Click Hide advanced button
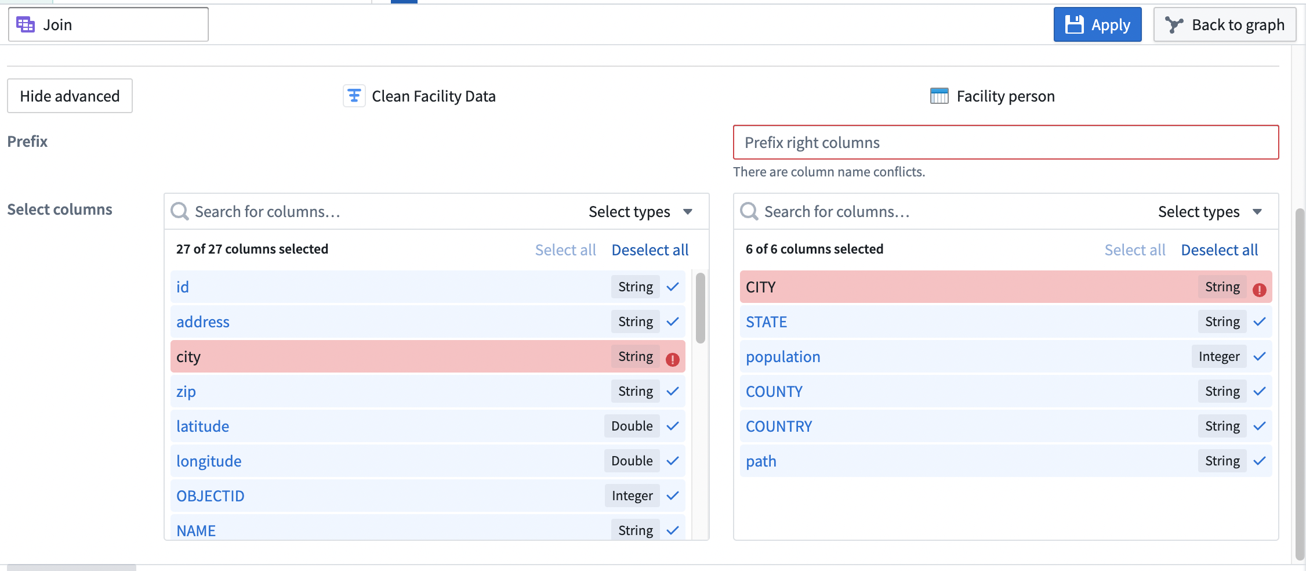This screenshot has width=1306, height=571. click(70, 96)
